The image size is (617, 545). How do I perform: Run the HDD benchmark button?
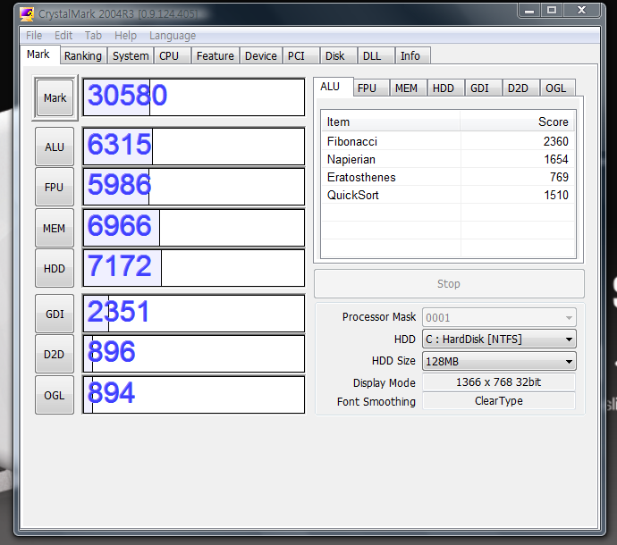coord(55,269)
